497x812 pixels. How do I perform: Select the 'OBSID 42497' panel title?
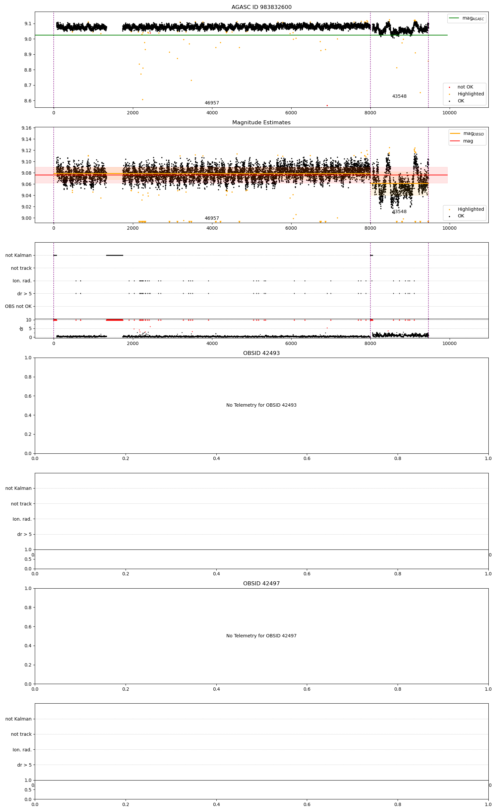click(261, 584)
